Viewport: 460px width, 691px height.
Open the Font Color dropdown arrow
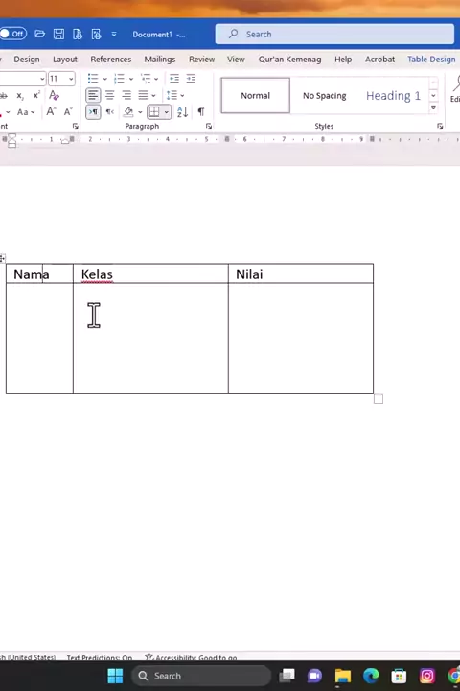8,112
